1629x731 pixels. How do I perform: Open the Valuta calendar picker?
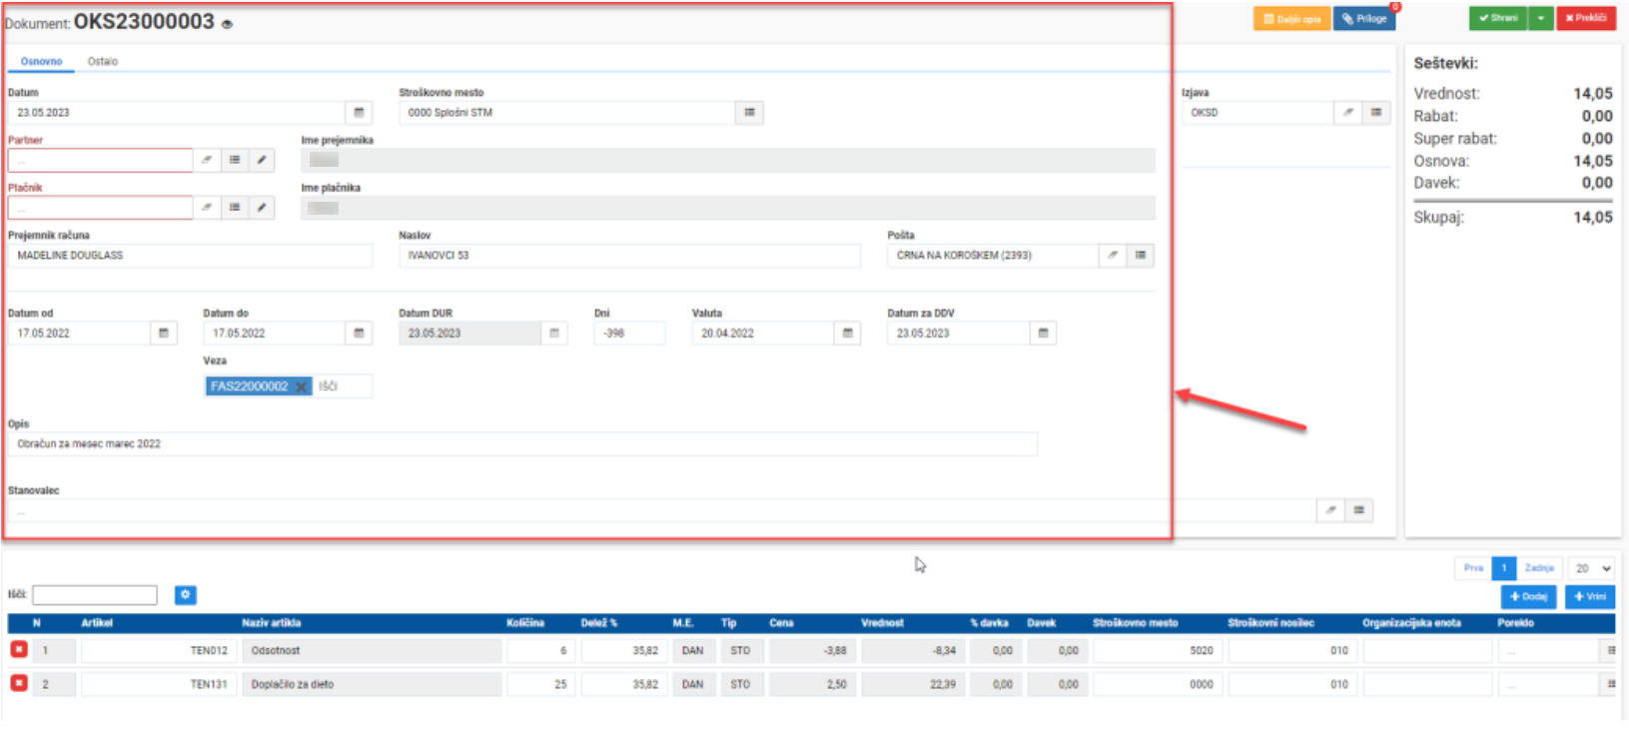pos(848,334)
